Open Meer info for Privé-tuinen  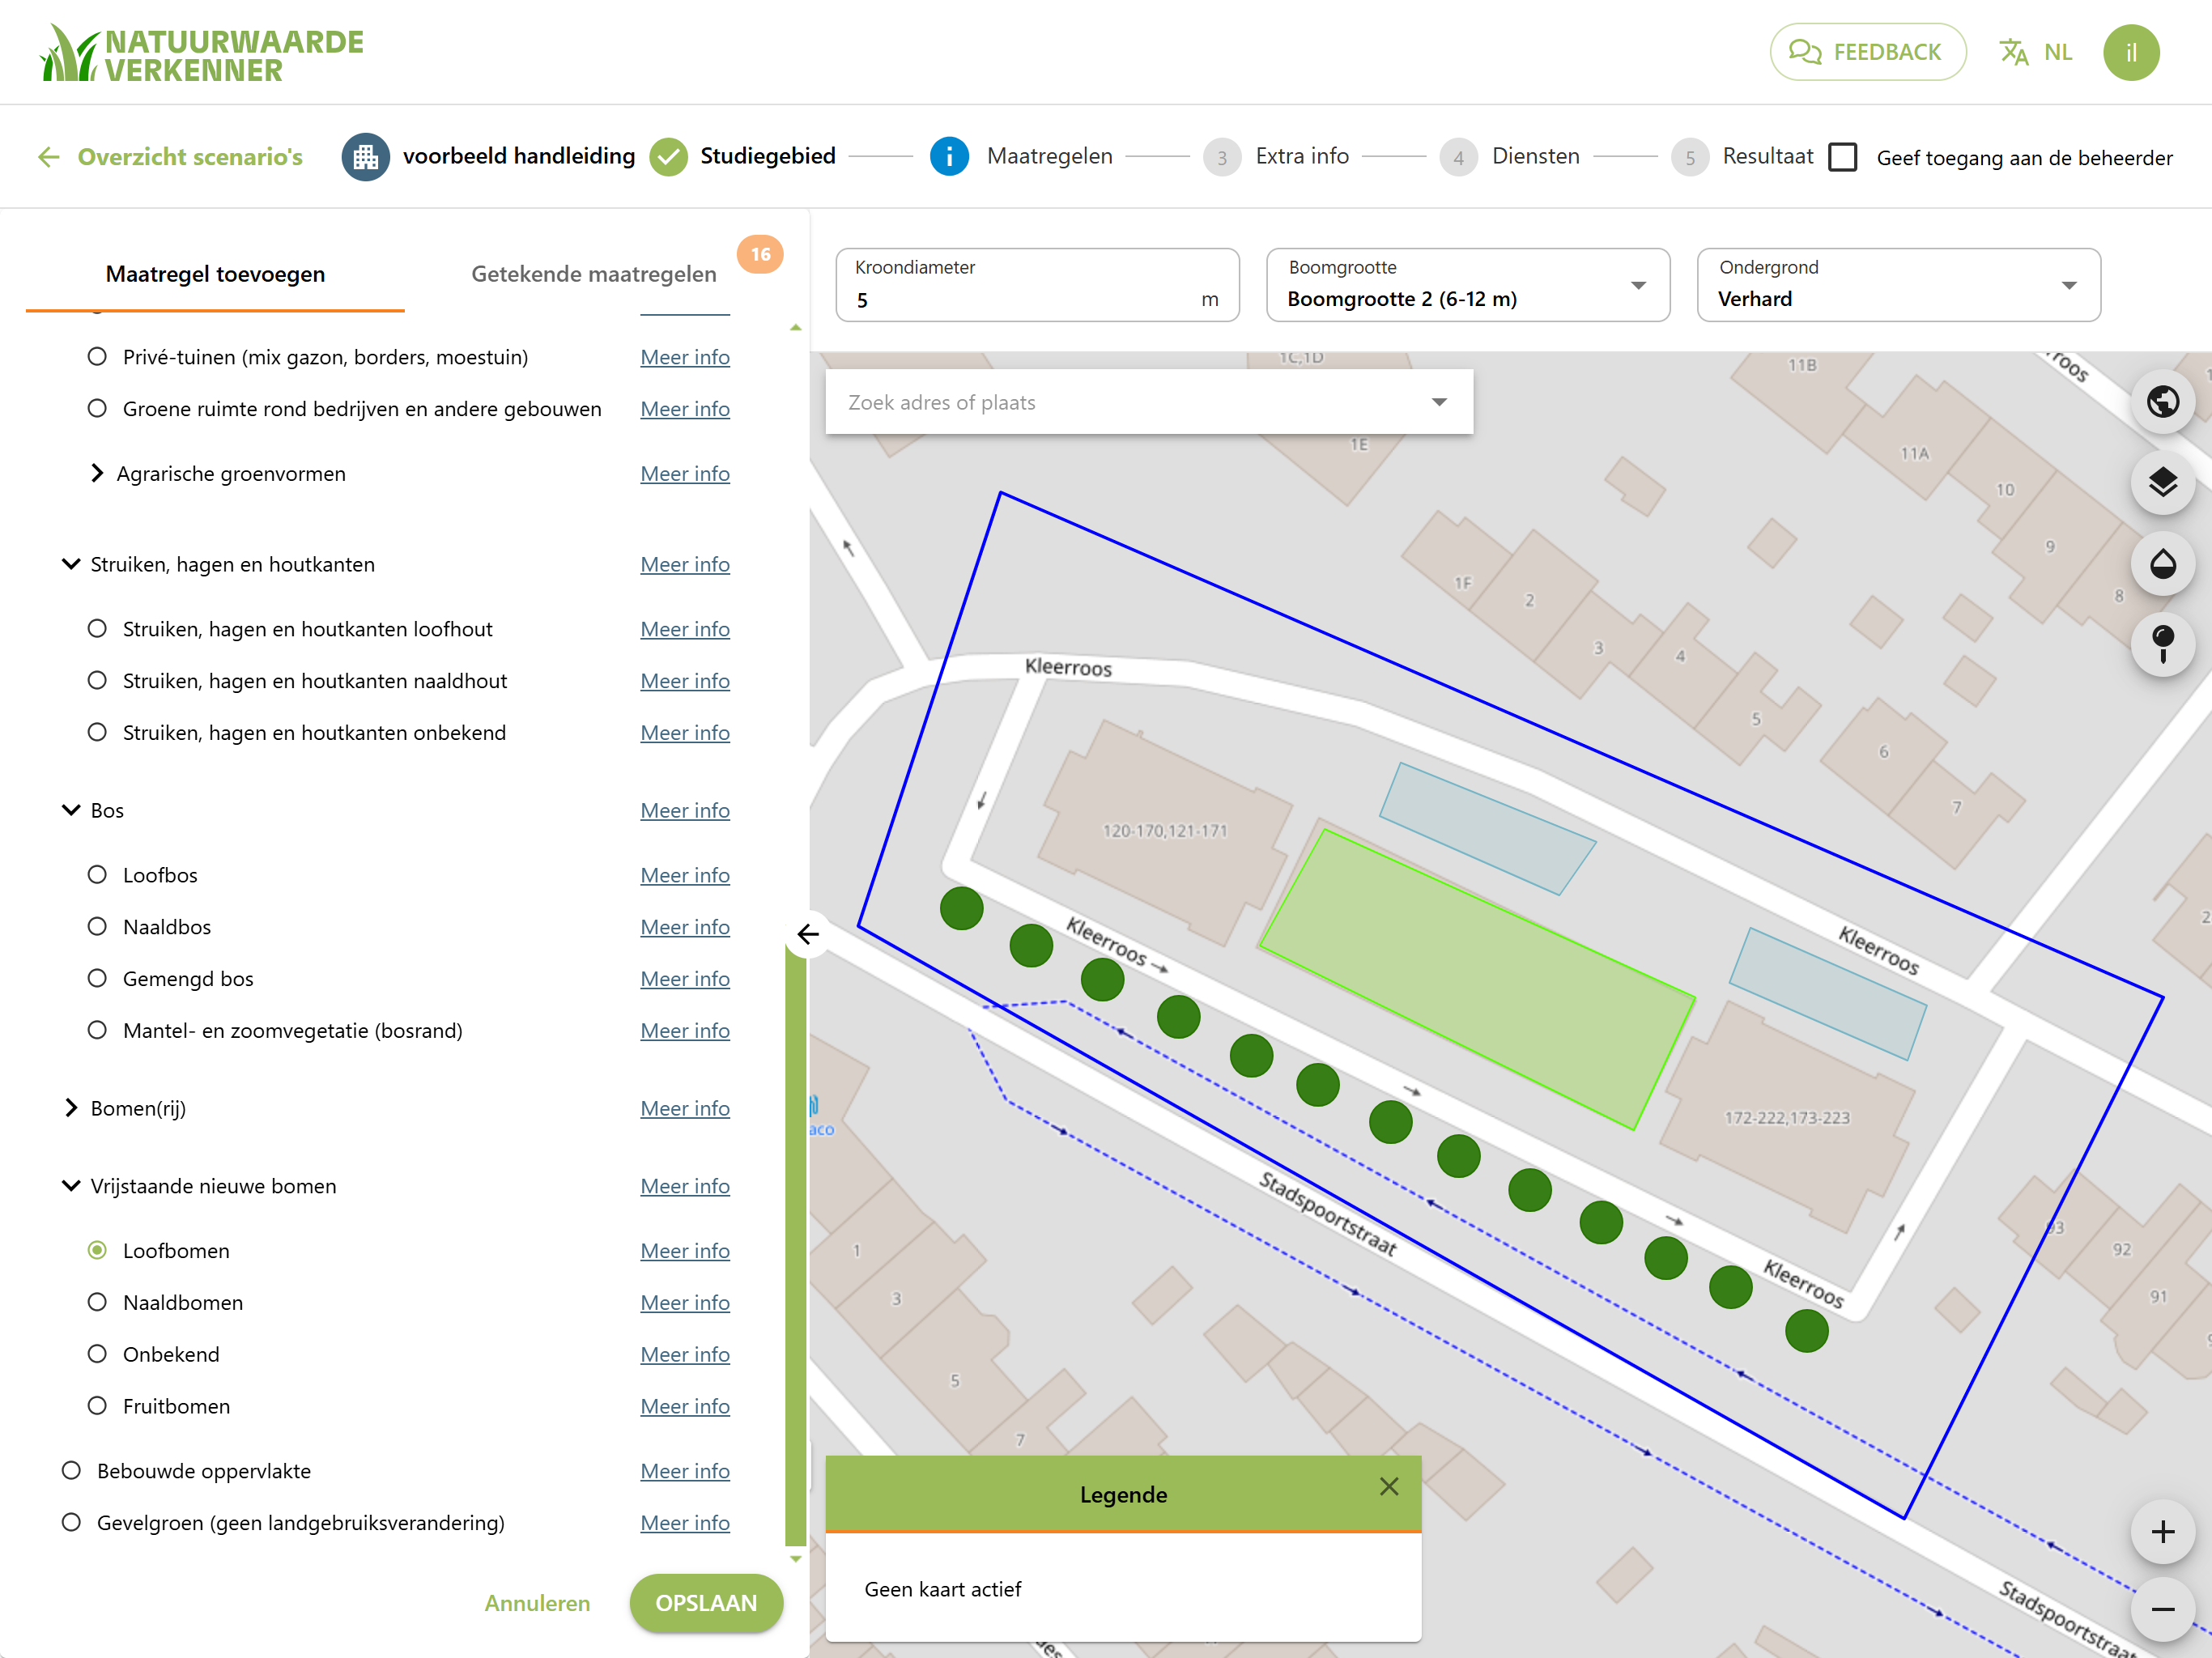(x=685, y=357)
